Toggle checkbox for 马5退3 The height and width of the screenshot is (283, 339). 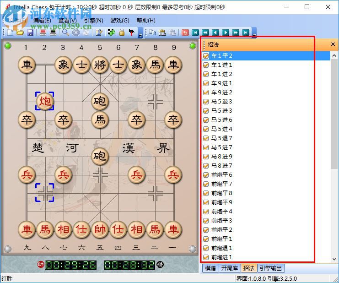pyautogui.click(x=206, y=102)
